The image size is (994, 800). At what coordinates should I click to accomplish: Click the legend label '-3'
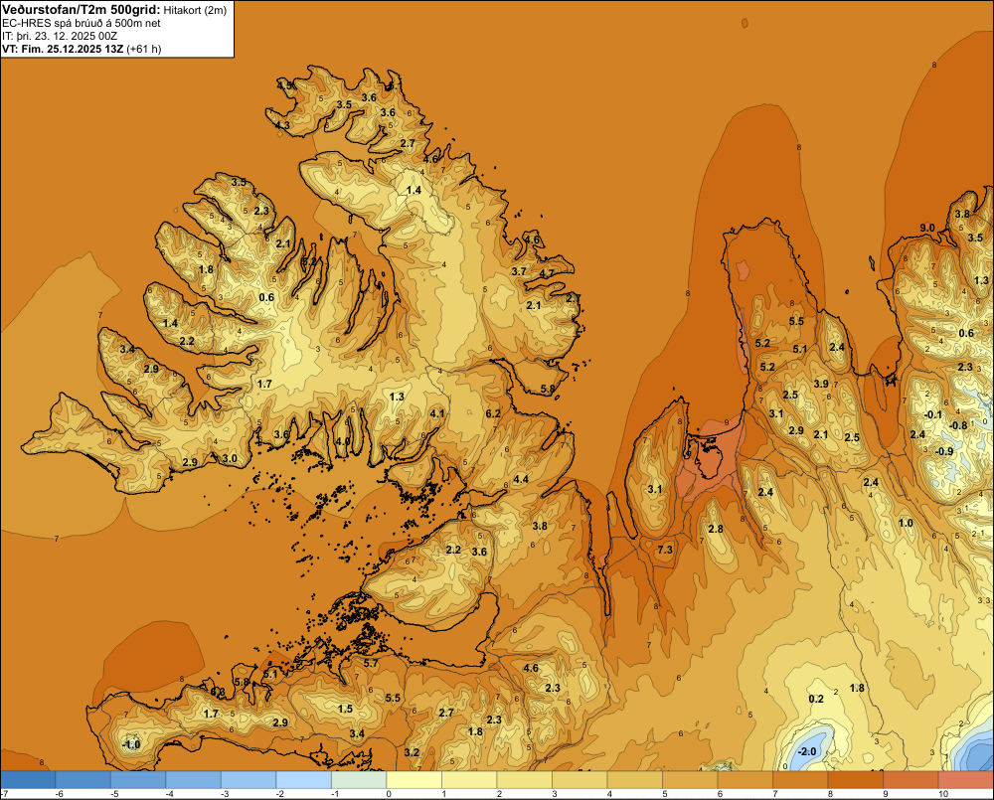(x=225, y=794)
